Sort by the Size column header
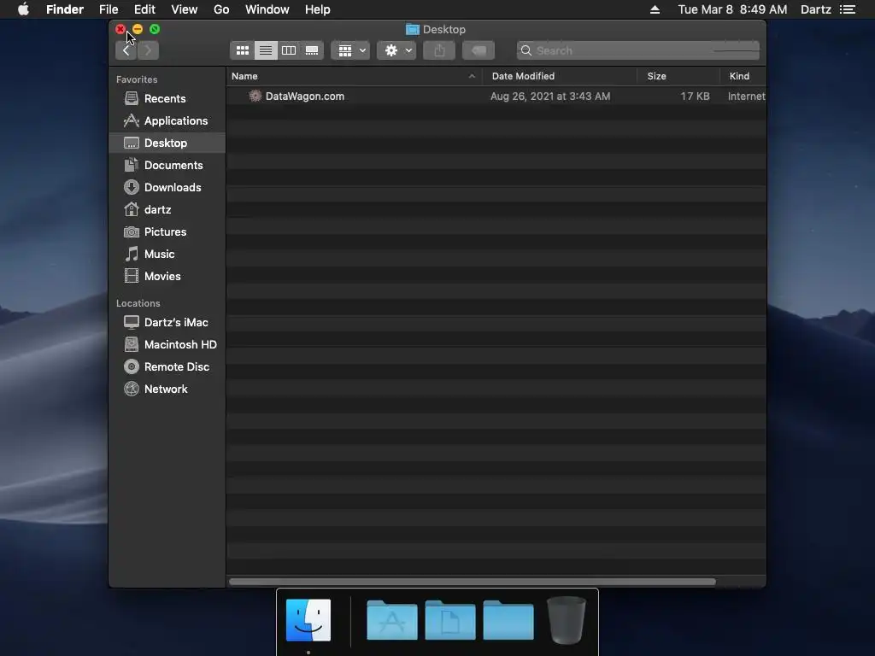 678,76
